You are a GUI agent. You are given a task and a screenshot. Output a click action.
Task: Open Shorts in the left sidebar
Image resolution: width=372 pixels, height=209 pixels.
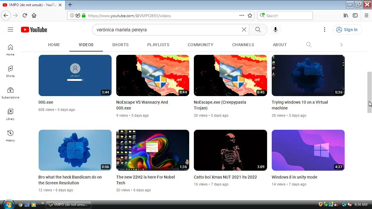(x=10, y=71)
